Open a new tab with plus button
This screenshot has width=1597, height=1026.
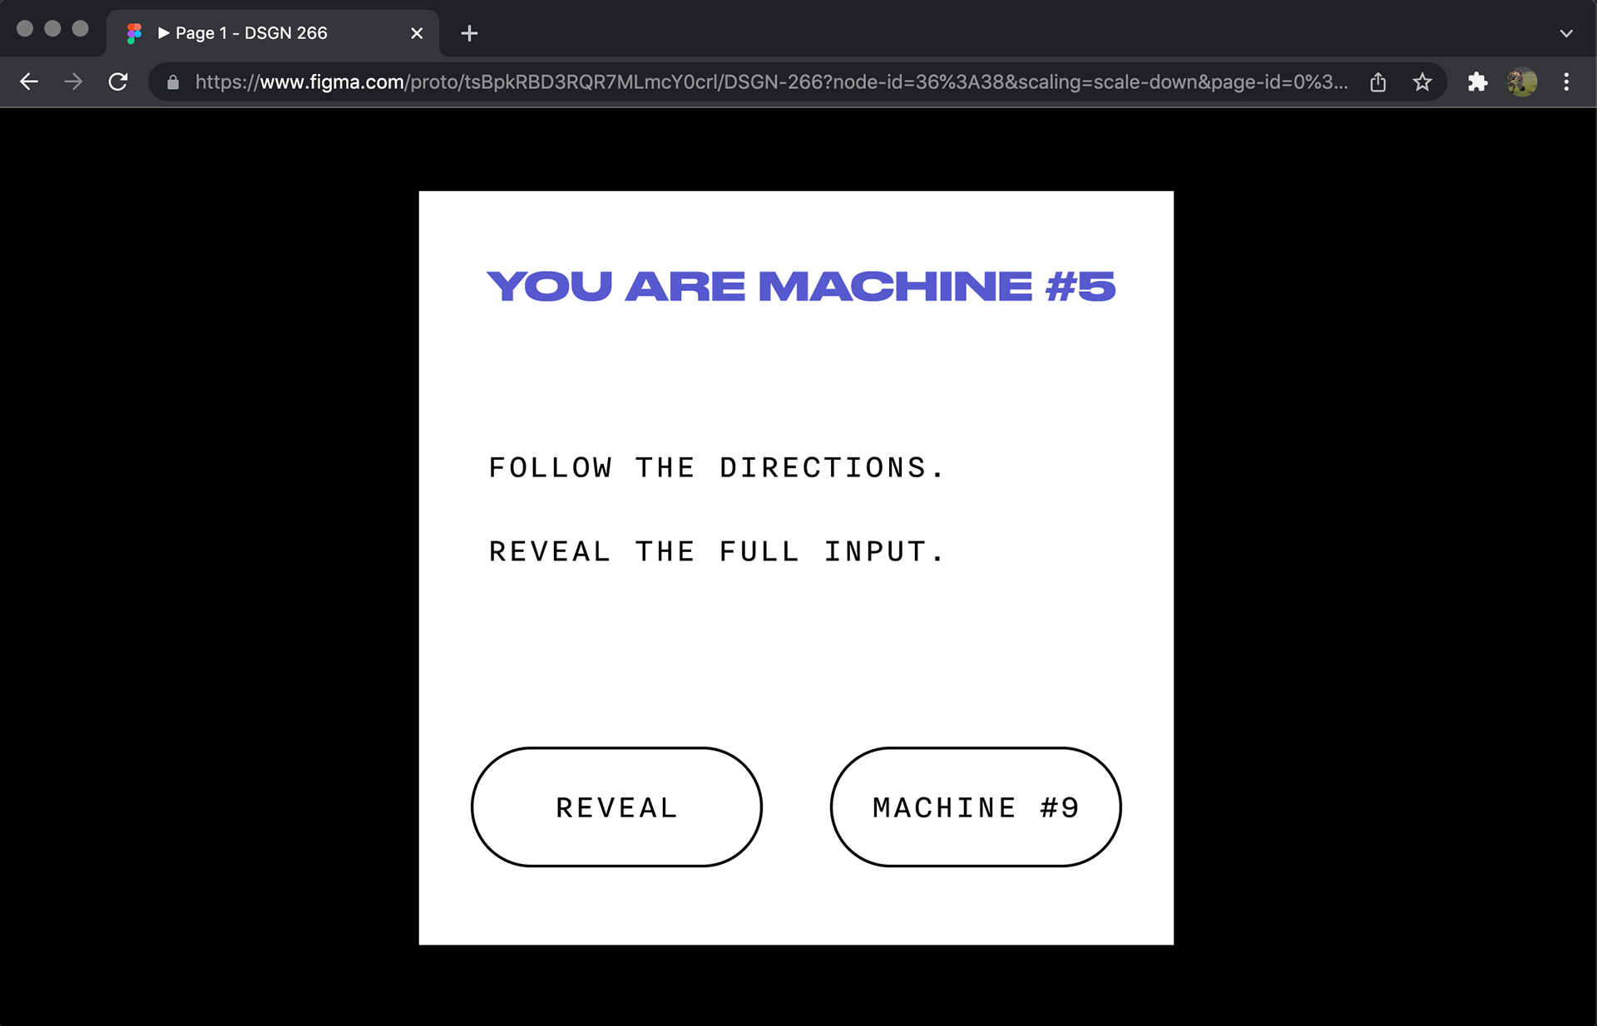[469, 33]
